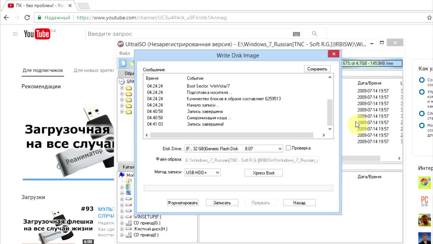Select the radio option beginning with Соз
Viewport: 433px width, 244px height.
(422, 80)
